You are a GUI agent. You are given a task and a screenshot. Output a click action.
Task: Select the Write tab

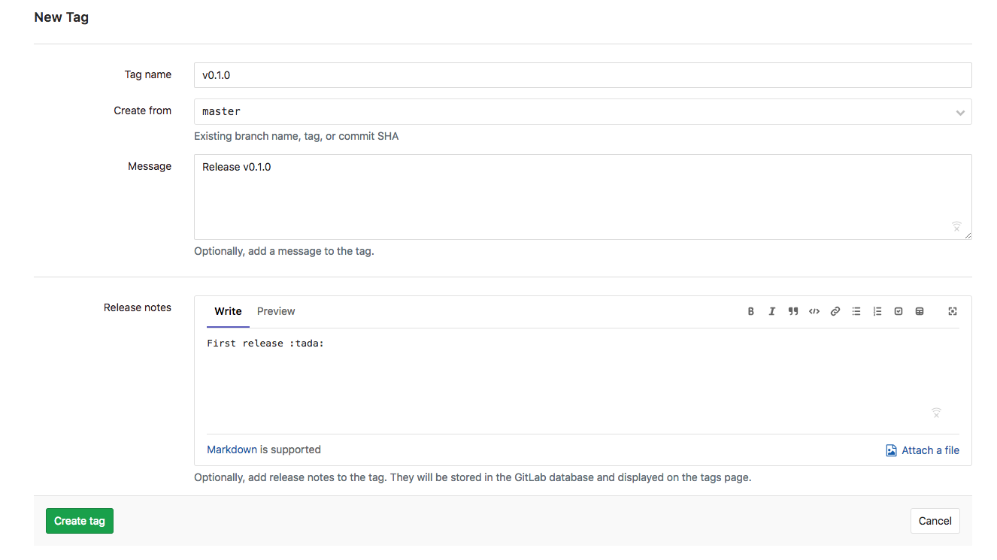click(x=227, y=310)
